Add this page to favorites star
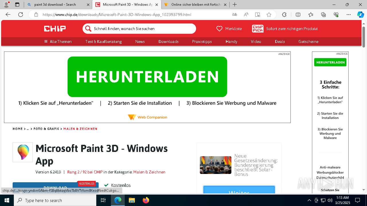367x206 pixels. (x=269, y=15)
